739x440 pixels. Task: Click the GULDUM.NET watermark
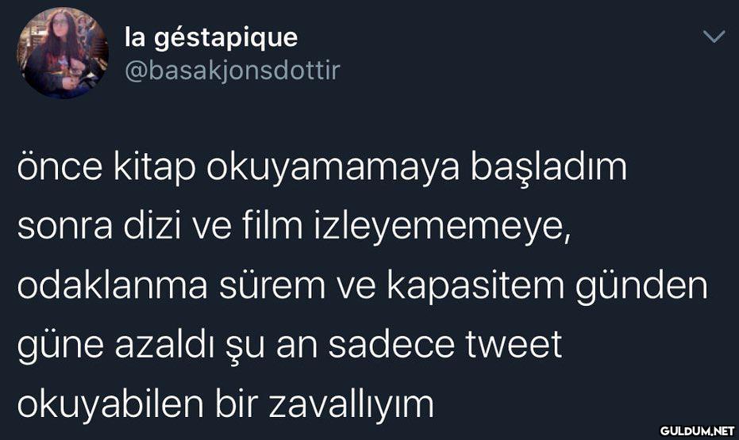697,430
